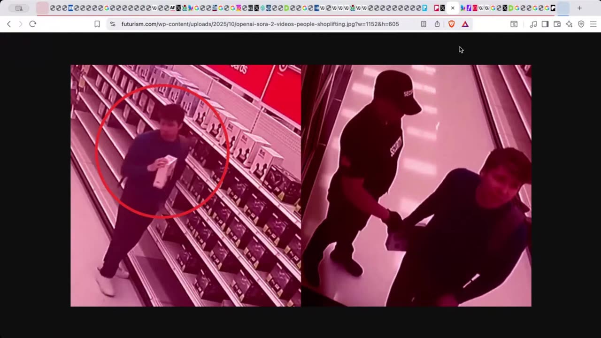
Task: Toggle vertical tabs at far left of tab strip
Action: click(19, 8)
